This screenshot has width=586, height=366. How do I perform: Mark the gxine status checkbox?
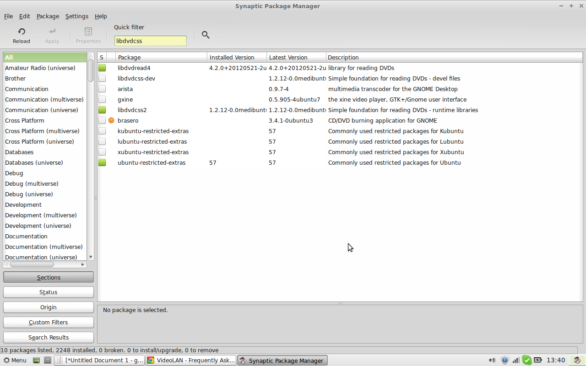(102, 99)
